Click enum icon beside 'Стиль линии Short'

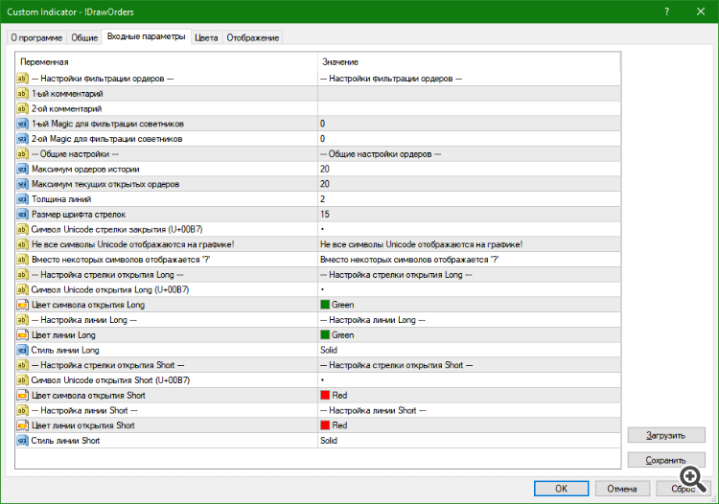point(22,441)
